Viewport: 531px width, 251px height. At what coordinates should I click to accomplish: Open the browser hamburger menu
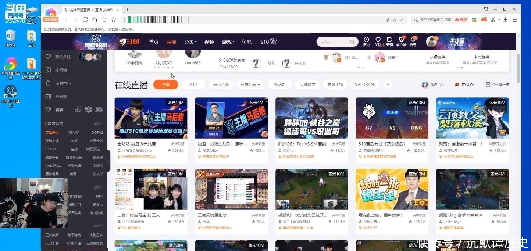514,19
